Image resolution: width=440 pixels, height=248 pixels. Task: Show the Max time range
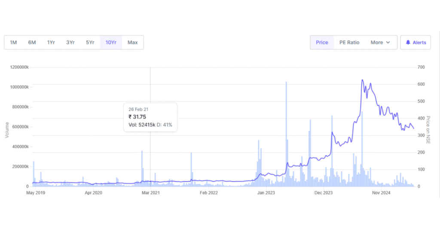tap(132, 42)
